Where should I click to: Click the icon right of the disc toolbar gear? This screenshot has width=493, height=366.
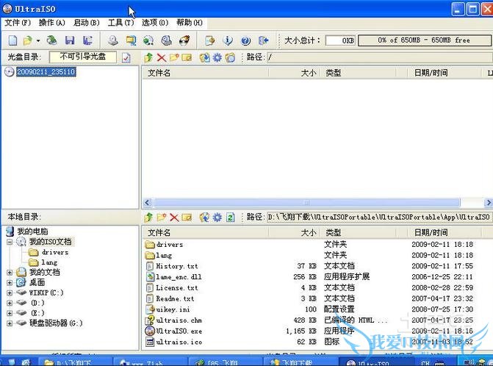(x=230, y=57)
